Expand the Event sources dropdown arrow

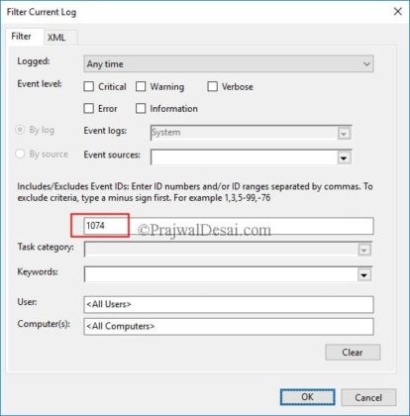click(x=344, y=157)
